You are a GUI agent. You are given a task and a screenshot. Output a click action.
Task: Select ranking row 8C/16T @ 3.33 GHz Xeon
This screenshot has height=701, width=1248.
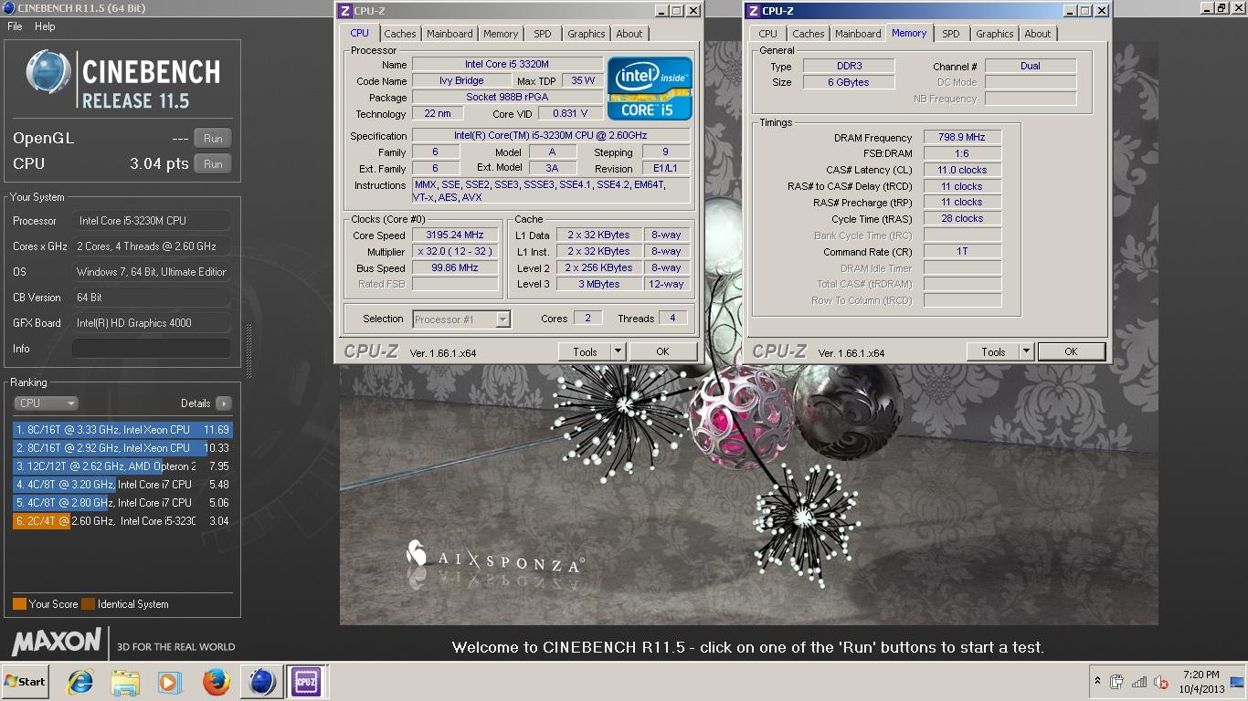pyautogui.click(x=122, y=430)
